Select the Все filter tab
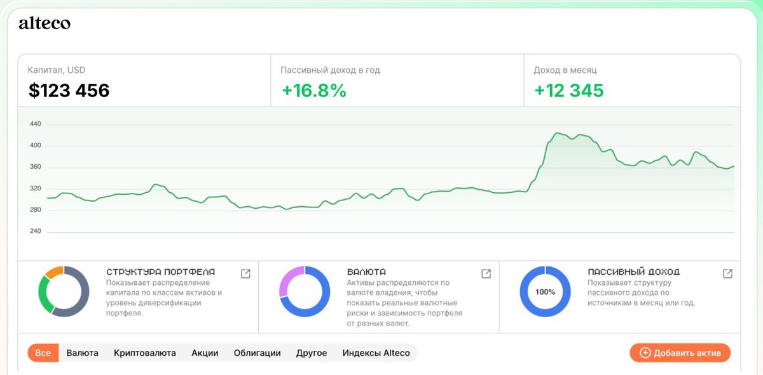This screenshot has height=375, width=763. (x=43, y=353)
